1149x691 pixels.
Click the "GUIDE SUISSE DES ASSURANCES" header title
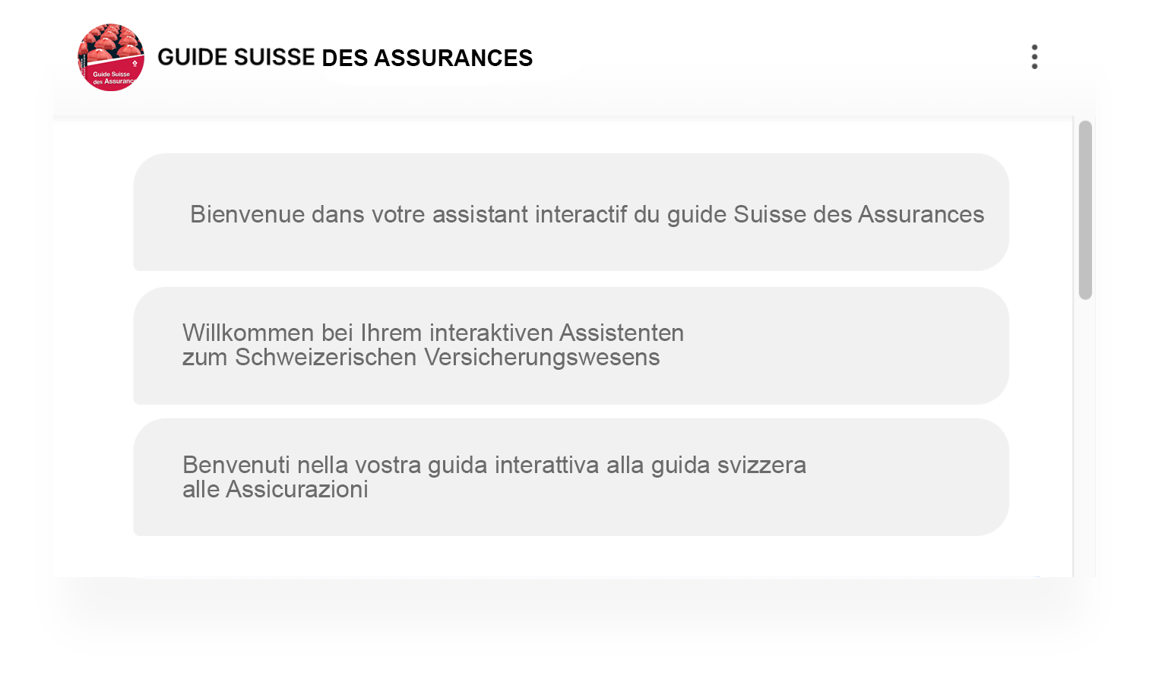(x=345, y=58)
